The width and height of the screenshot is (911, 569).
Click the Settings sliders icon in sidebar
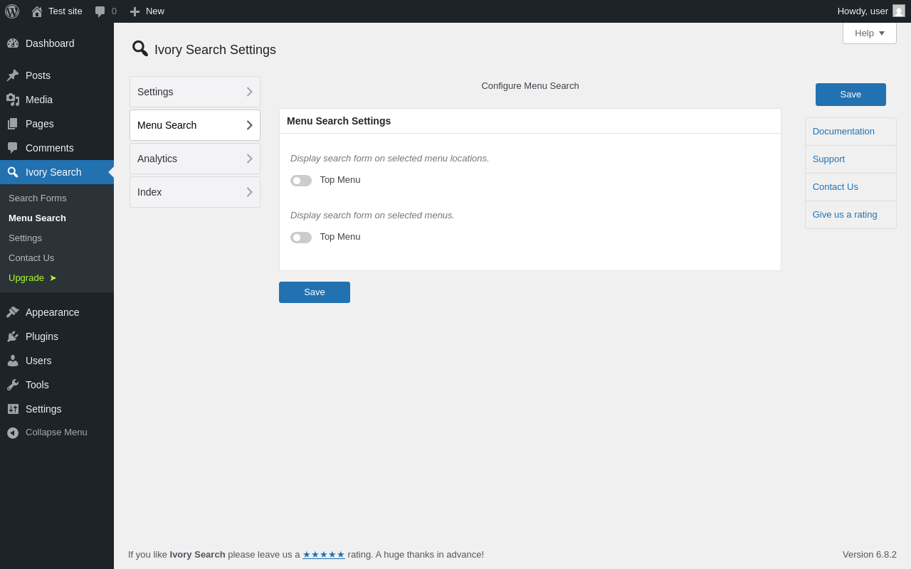point(13,409)
